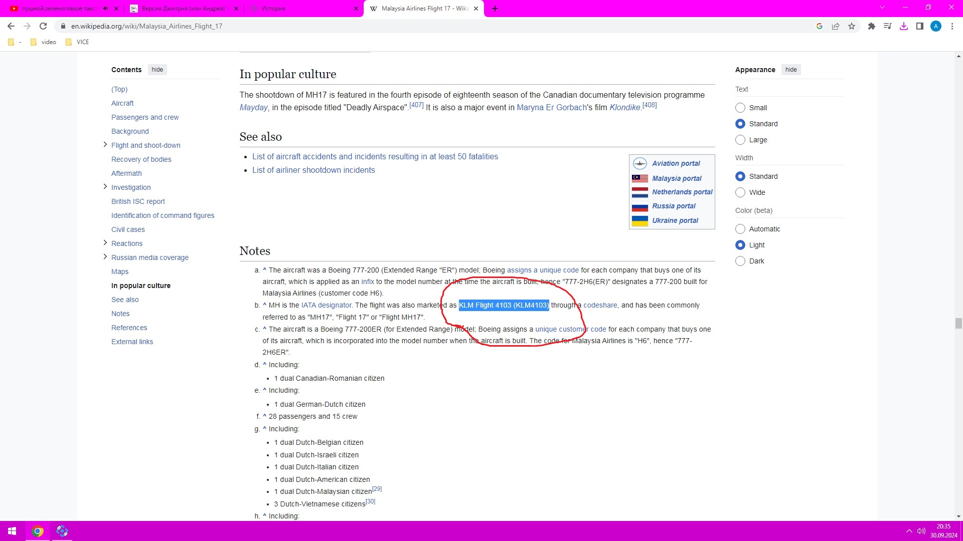Select Automatic color mode
This screenshot has height=541, width=963.
point(740,229)
